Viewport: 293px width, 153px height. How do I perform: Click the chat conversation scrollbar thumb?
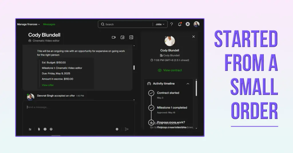click(134, 68)
